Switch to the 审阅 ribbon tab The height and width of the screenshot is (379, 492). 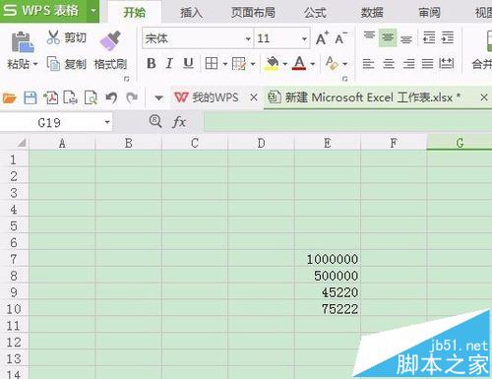tap(429, 13)
